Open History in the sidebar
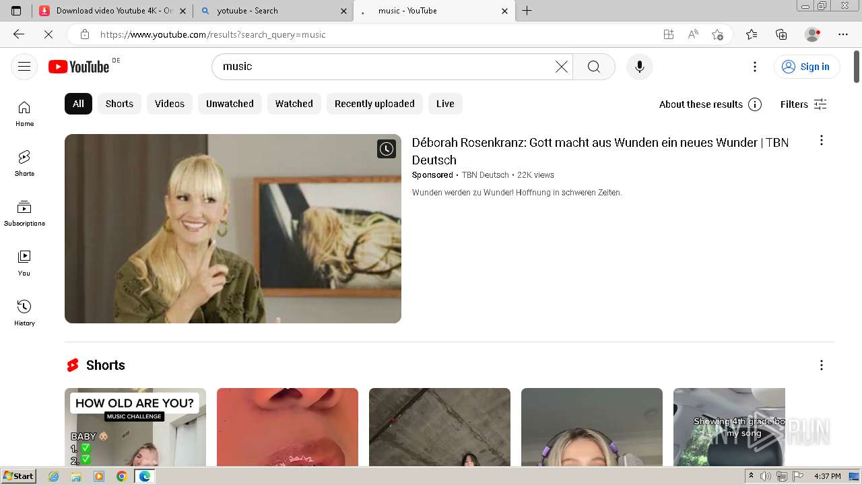Viewport: 862px width, 485px height. click(x=24, y=313)
